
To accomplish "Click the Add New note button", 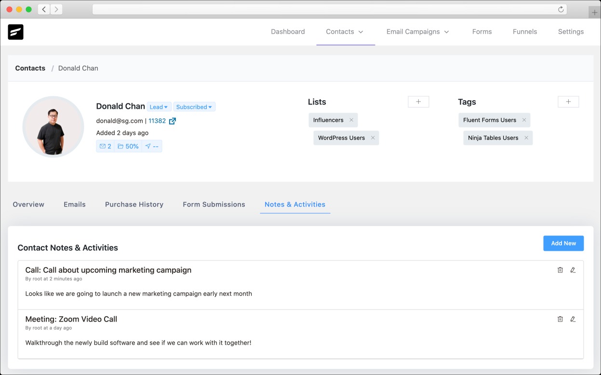I will pyautogui.click(x=563, y=244).
